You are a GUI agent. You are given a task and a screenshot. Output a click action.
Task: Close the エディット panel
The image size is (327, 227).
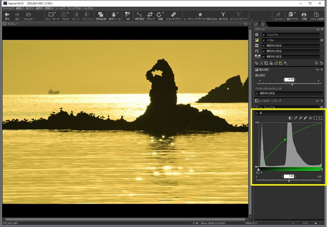click(322, 29)
